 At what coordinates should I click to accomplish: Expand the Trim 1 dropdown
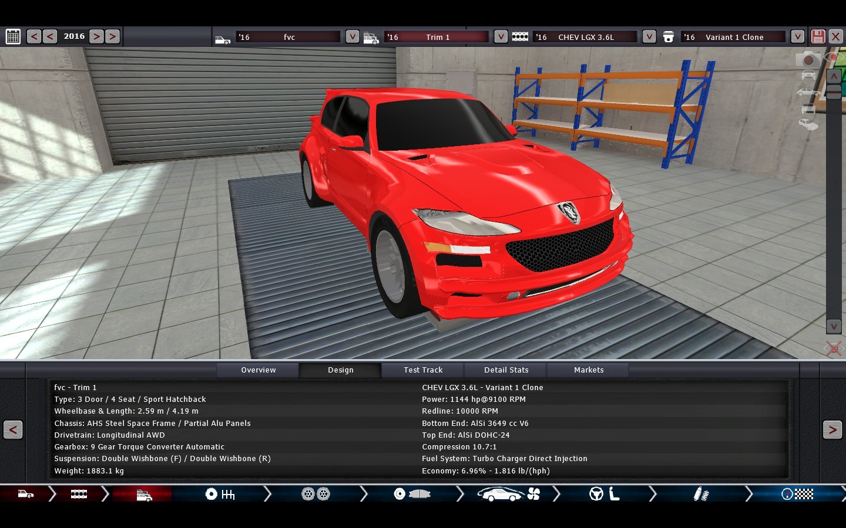501,36
